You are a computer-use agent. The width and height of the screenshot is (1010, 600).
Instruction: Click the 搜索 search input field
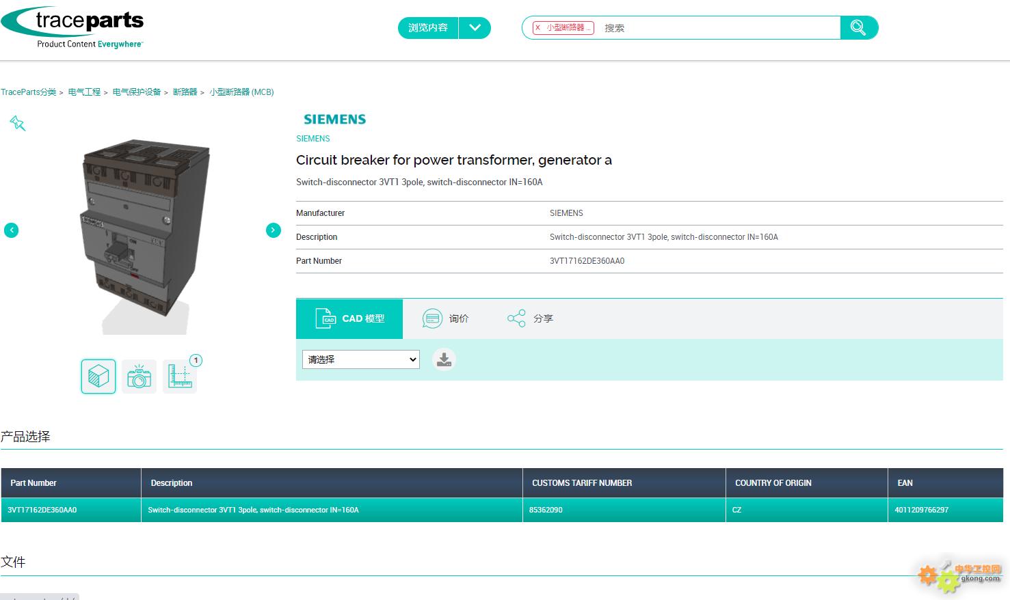point(718,28)
